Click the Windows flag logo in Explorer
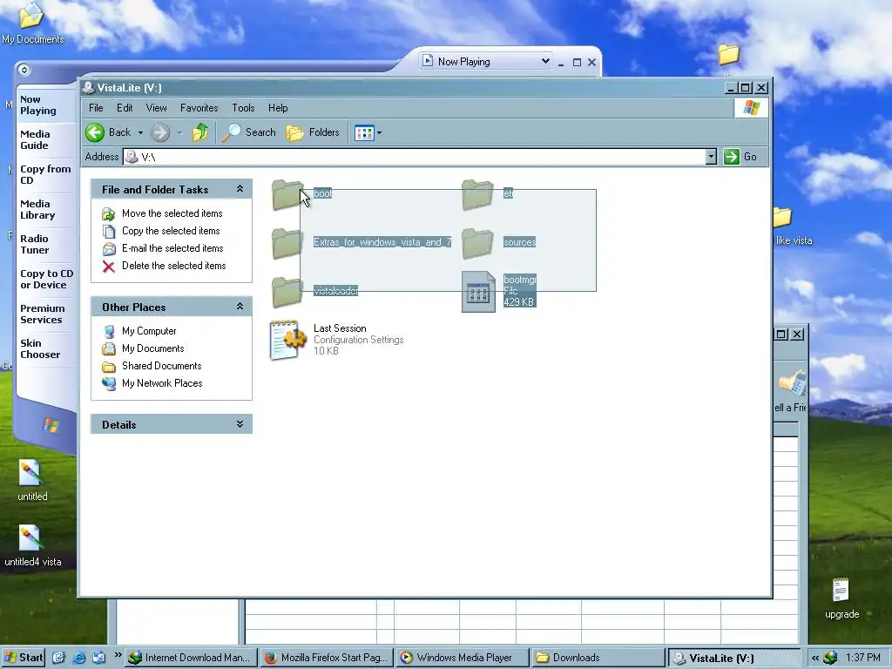This screenshot has height=669, width=892. point(751,107)
